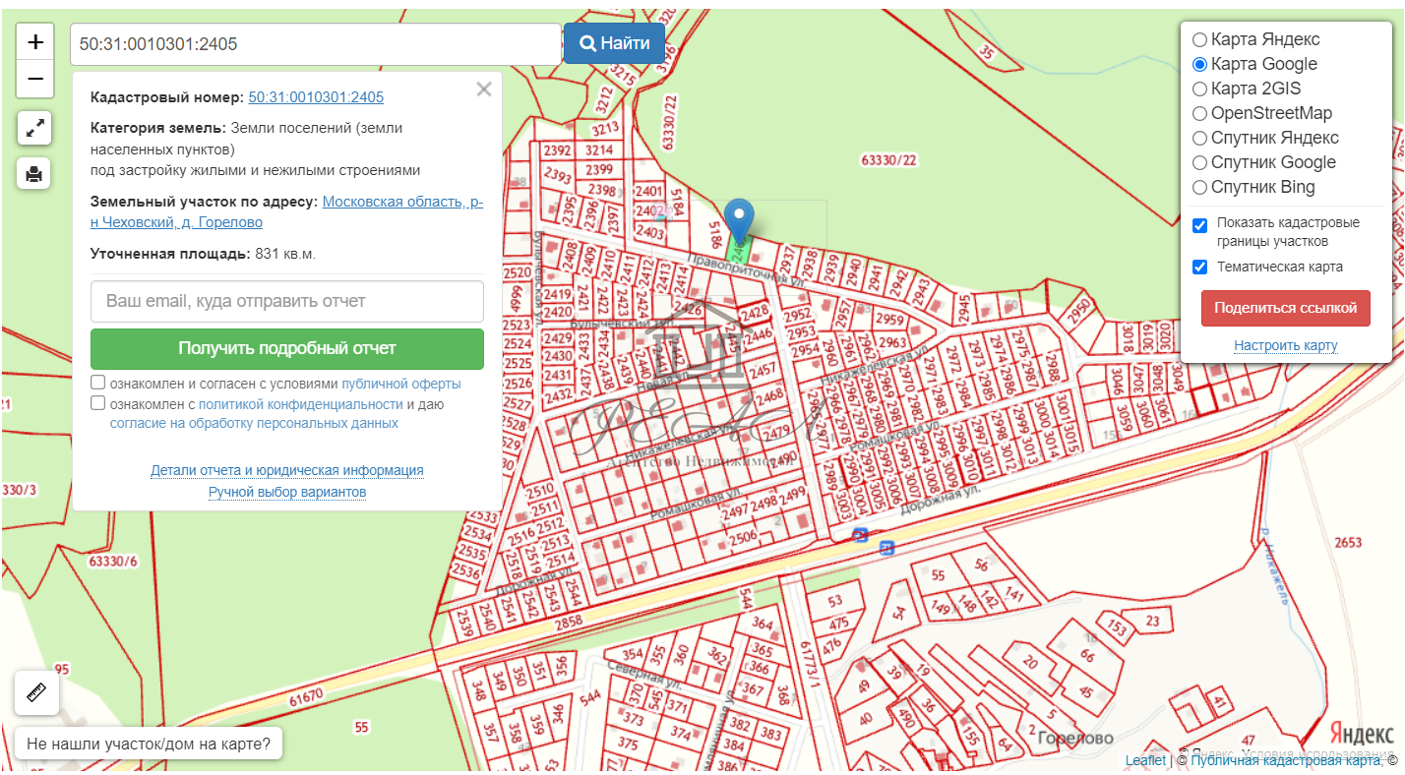Open Детали отчета и юридическая информация
Viewport: 1405px width, 775px height.
[287, 471]
